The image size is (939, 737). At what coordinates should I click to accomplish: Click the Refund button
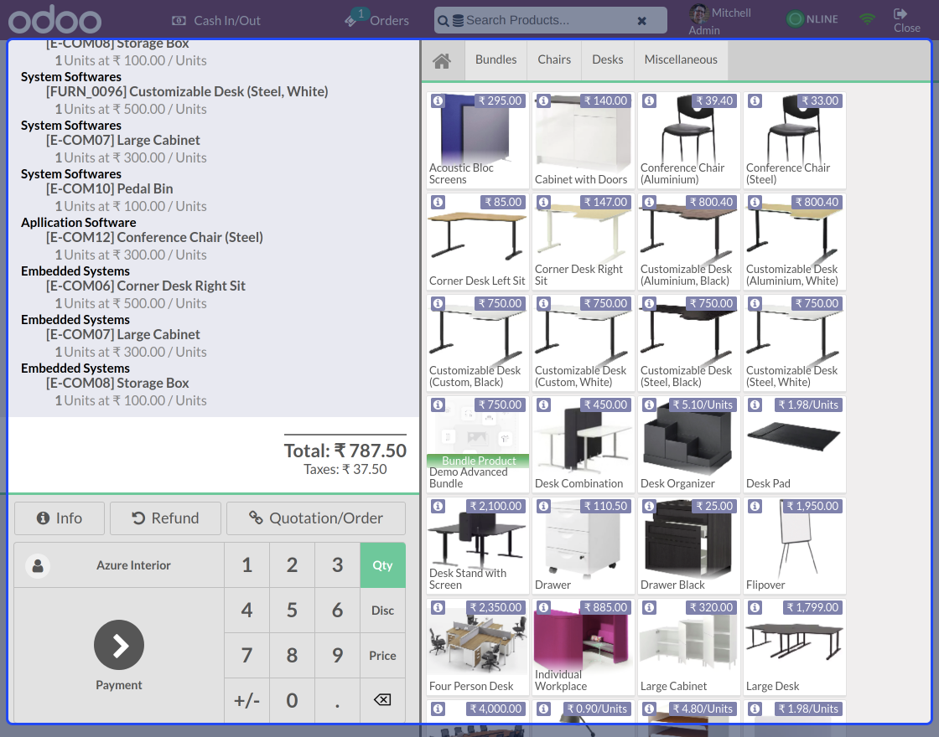(165, 518)
